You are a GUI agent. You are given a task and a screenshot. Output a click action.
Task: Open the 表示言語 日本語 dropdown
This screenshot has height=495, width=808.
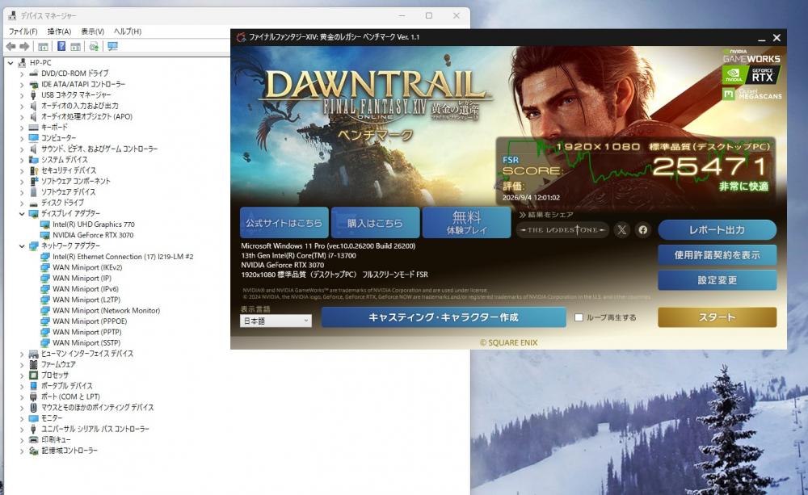pos(276,321)
